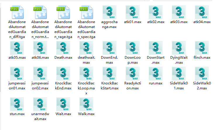The width and height of the screenshot is (215, 130).
Task: Select the jumpevasion02.max file icon
Action: 40,74
